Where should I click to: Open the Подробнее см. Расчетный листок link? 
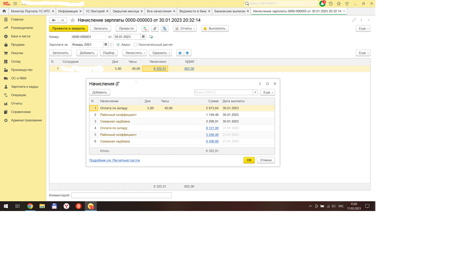coord(114,160)
